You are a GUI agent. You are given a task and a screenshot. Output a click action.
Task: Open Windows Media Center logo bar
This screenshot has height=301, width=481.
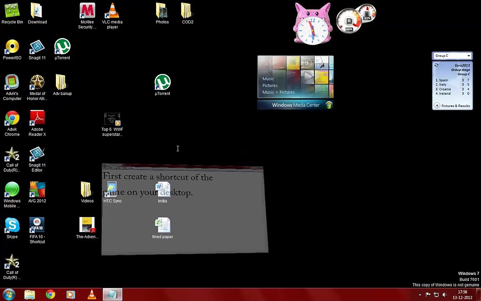point(296,105)
